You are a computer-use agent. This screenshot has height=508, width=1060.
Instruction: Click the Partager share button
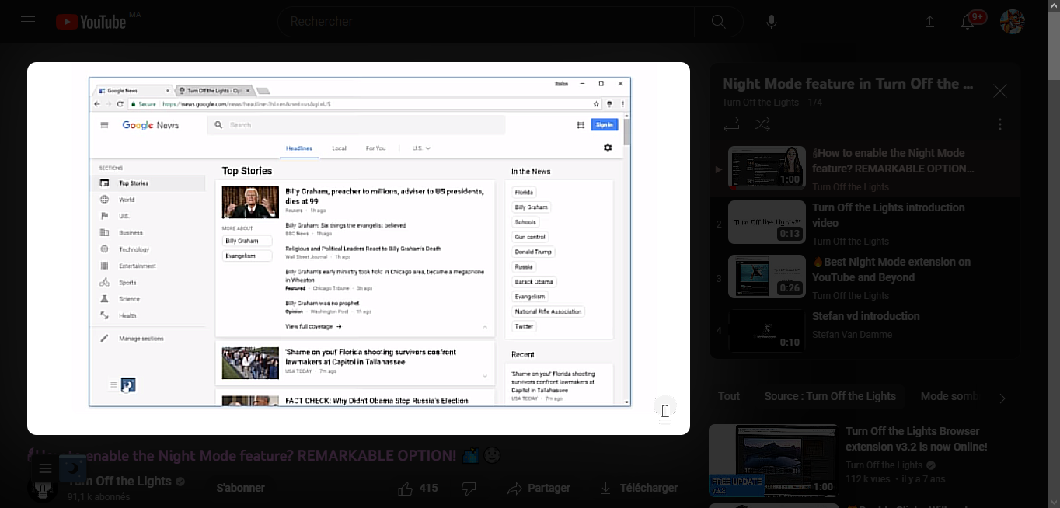(539, 488)
